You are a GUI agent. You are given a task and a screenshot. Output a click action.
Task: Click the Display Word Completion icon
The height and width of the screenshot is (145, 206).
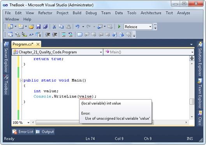pyautogui.click(x=31, y=35)
